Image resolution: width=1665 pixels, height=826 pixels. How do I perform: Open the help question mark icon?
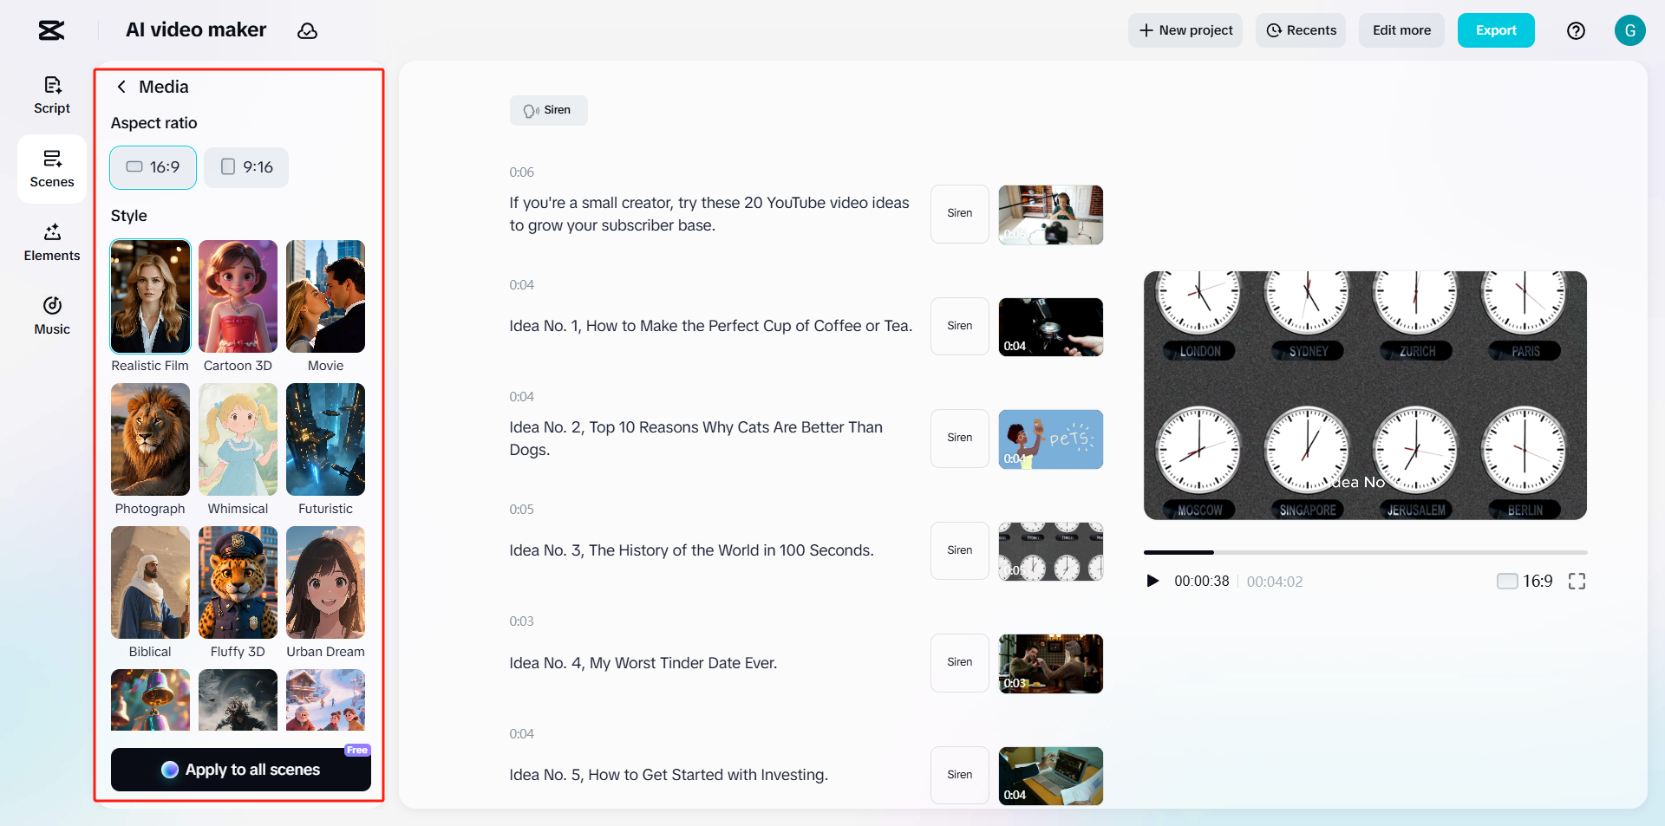point(1576,30)
